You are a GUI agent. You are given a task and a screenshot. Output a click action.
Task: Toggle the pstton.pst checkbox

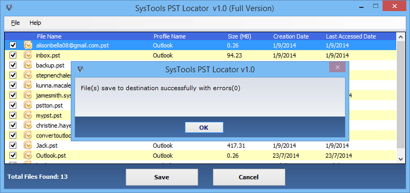13,105
